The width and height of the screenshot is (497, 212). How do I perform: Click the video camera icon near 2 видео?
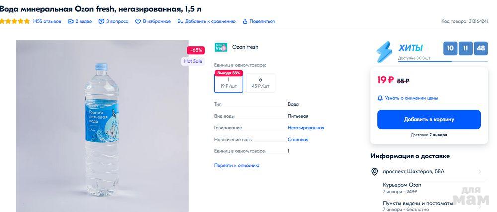pyautogui.click(x=71, y=21)
